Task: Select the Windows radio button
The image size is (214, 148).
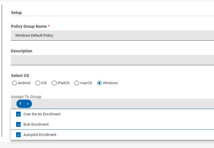Action: [99, 83]
